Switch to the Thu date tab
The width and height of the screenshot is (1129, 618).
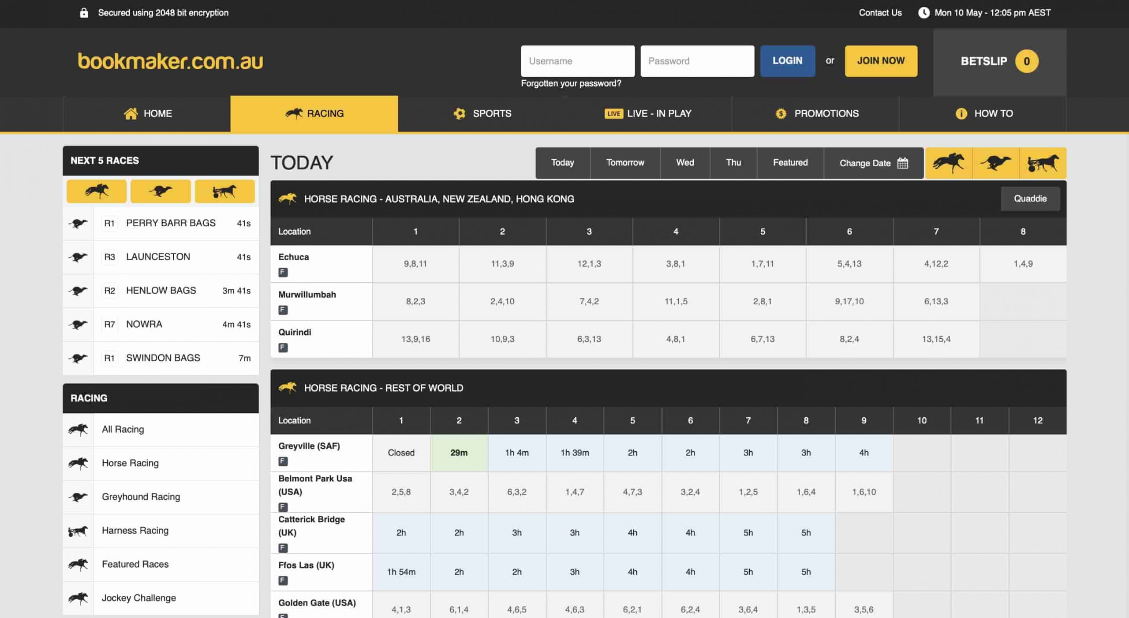pos(733,163)
